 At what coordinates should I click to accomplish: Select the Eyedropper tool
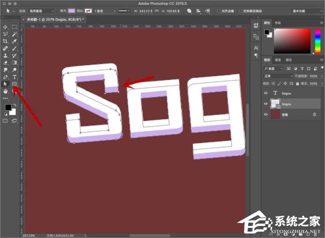[14, 41]
